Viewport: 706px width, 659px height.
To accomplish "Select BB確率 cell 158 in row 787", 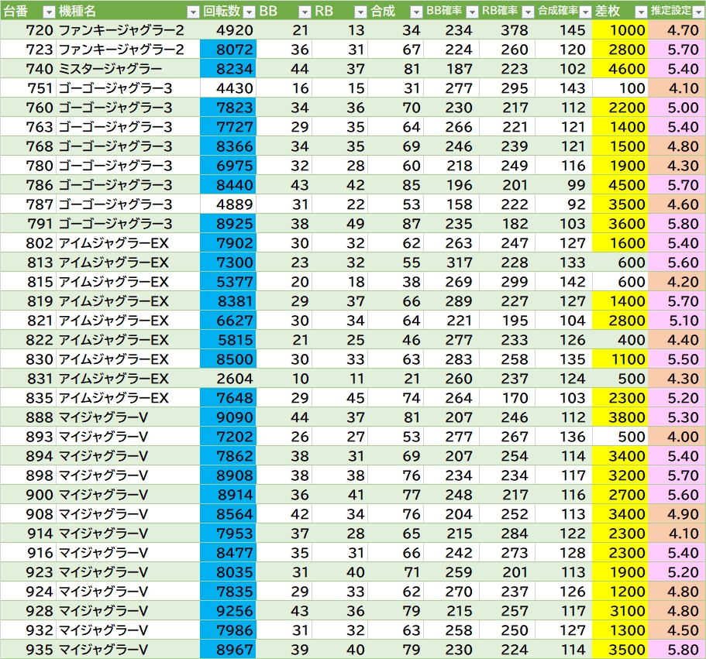I will 452,204.
